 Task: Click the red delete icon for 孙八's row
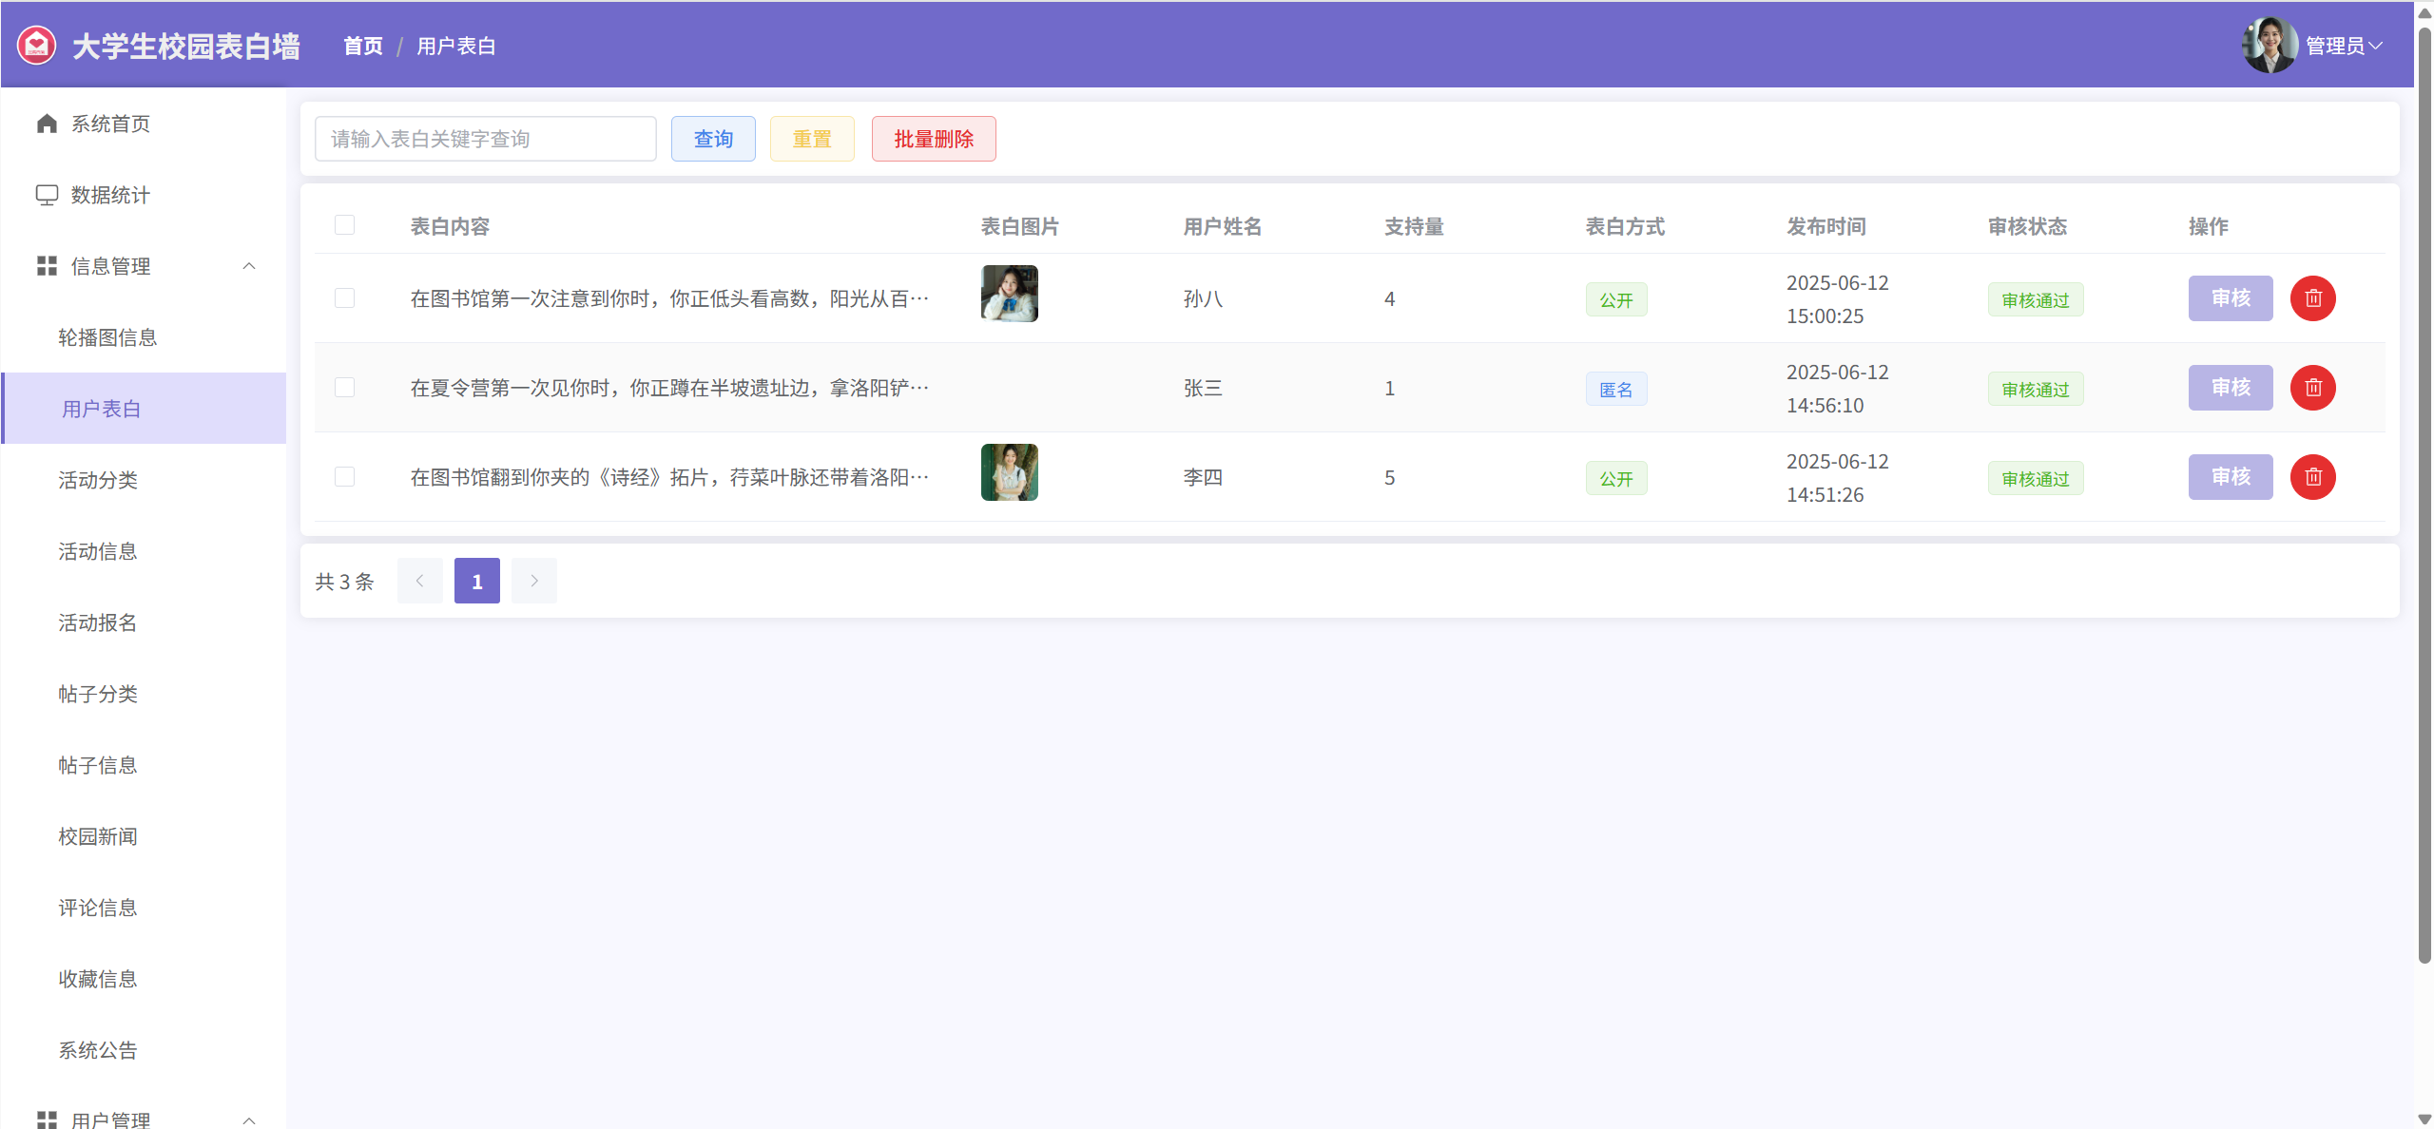2312,298
